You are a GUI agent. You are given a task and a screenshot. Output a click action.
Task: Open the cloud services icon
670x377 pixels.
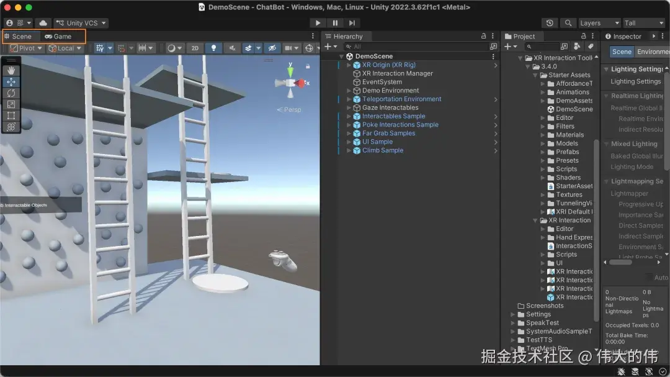(x=43, y=23)
